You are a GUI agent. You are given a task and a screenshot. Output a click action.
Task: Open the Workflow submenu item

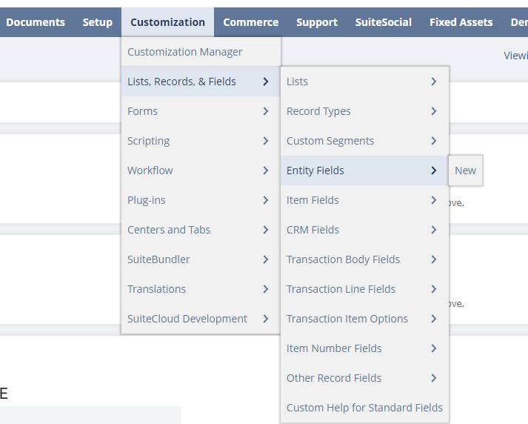[201, 170]
